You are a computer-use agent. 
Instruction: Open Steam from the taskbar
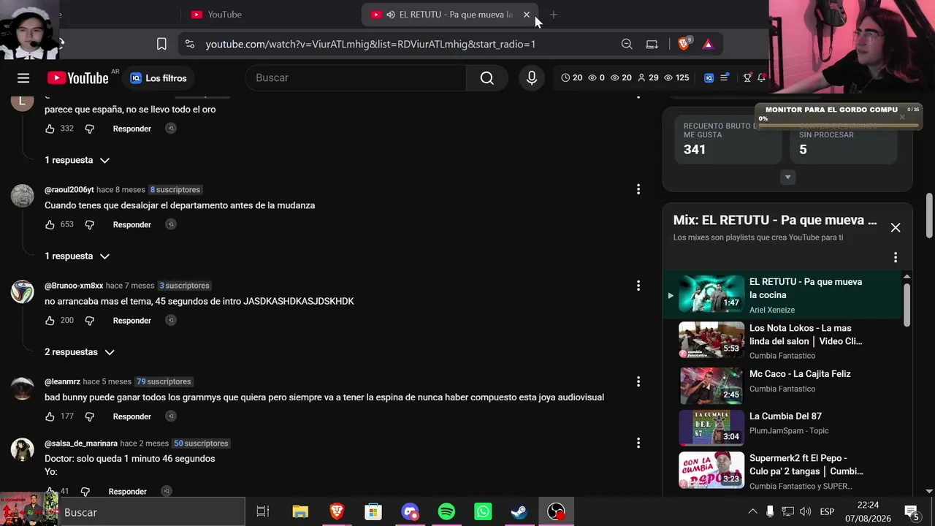pos(519,512)
